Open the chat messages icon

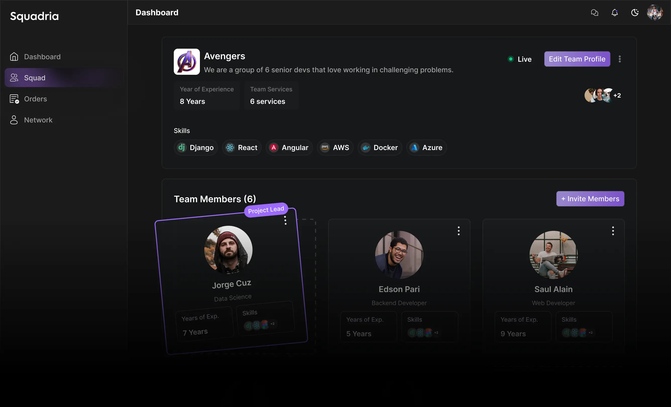coord(594,13)
